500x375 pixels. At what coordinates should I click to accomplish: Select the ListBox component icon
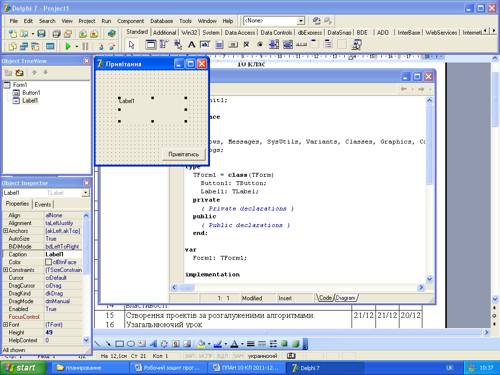pyautogui.click(x=274, y=44)
